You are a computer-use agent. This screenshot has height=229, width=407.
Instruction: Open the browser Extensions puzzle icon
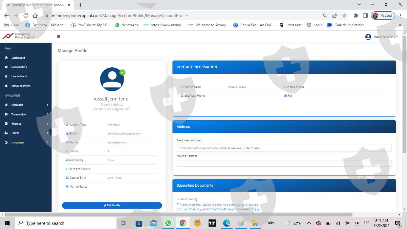356,16
